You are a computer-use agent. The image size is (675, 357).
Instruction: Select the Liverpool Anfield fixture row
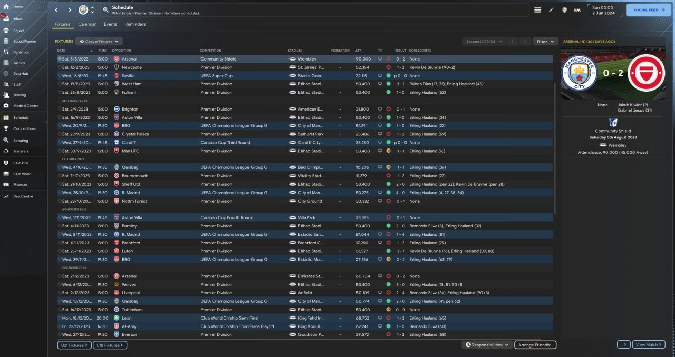[305, 293]
